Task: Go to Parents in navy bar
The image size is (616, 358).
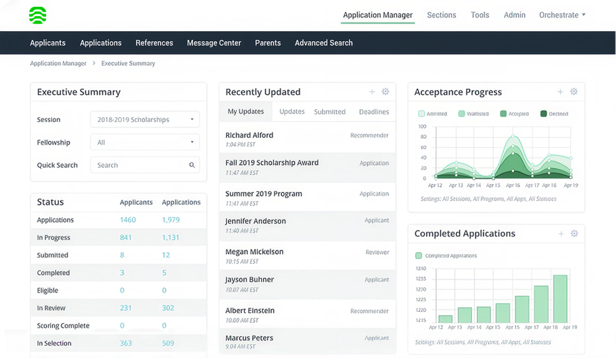Action: tap(268, 43)
